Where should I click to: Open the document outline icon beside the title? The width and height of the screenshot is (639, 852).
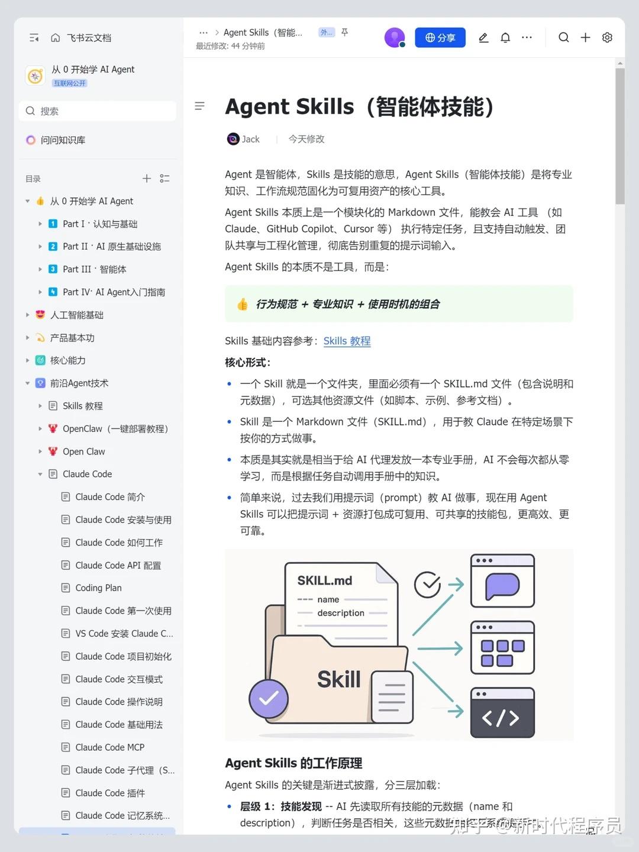click(200, 106)
